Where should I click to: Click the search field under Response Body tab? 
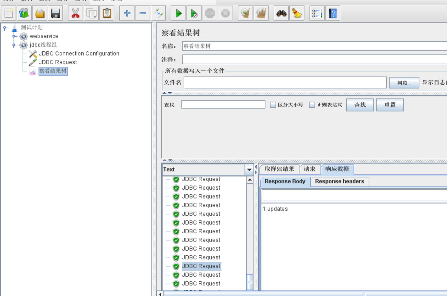354,196
